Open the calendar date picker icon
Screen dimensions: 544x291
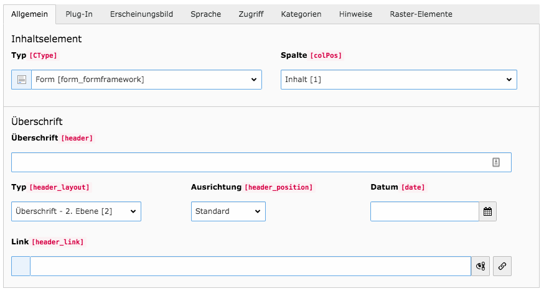[487, 211]
